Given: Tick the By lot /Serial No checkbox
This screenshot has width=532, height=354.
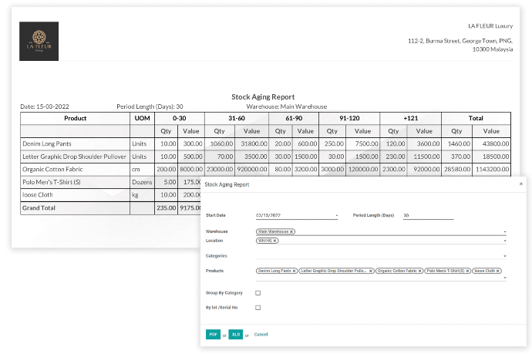Looking at the screenshot, I should pos(258,308).
